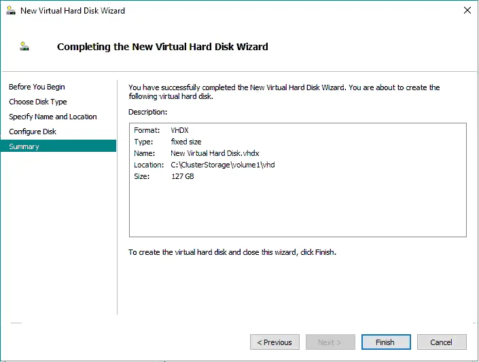Click the 127 GB size value
This screenshot has height=362, width=479.
(183, 176)
